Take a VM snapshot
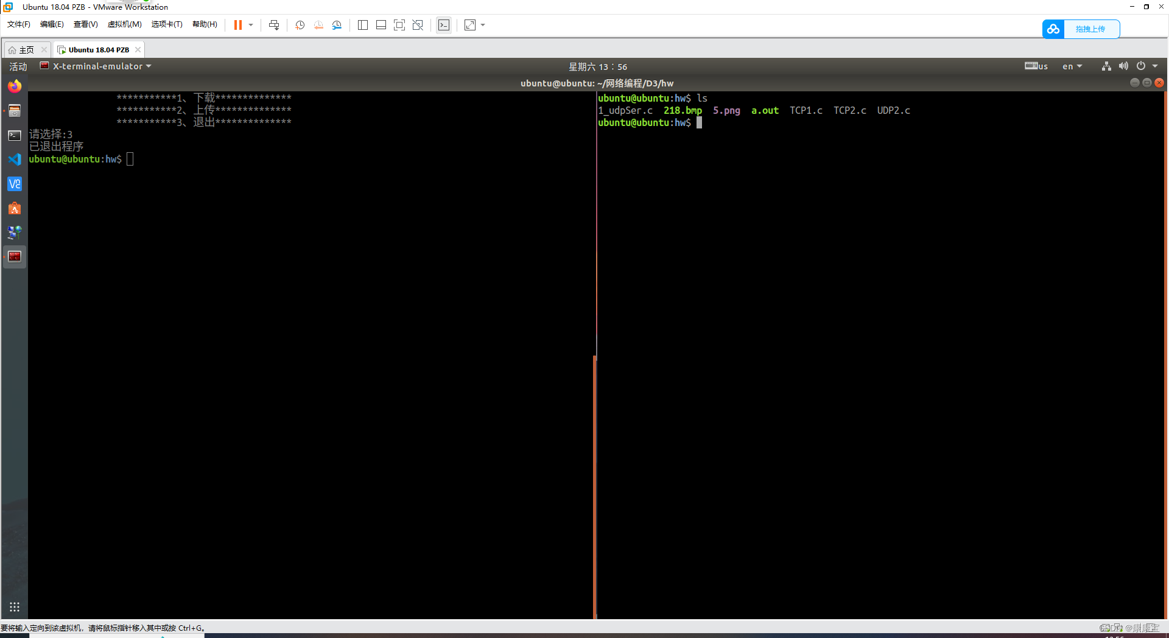Viewport: 1169px width, 638px height. coord(300,25)
